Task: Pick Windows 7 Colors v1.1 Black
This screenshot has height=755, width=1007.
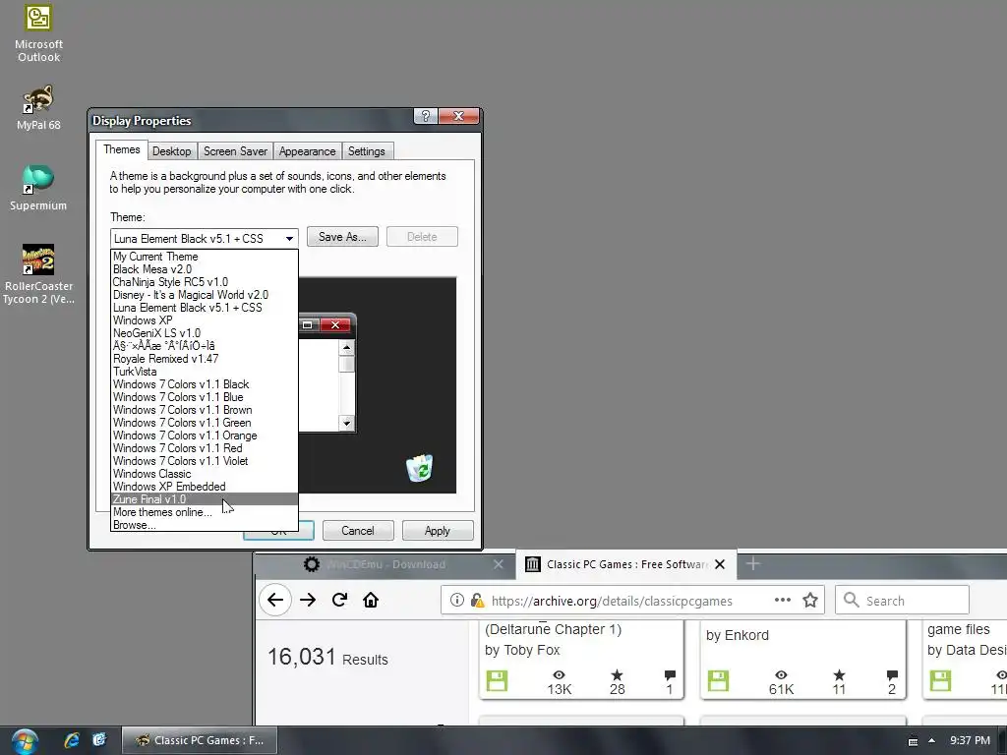Action: pyautogui.click(x=205, y=384)
